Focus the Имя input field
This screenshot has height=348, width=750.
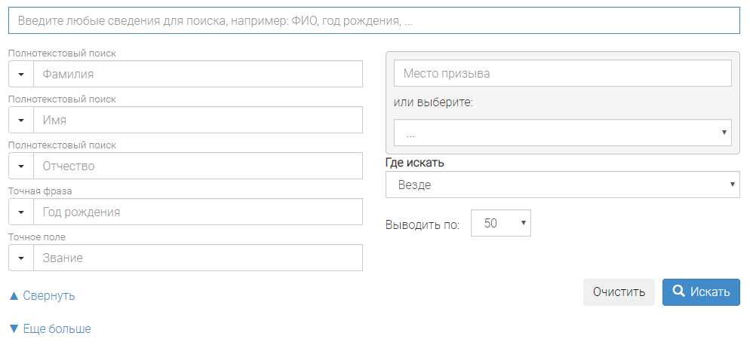[x=198, y=120]
